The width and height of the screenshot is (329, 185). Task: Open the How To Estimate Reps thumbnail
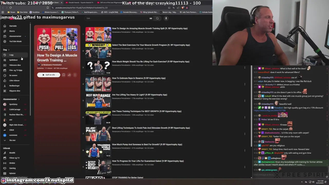click(98, 84)
